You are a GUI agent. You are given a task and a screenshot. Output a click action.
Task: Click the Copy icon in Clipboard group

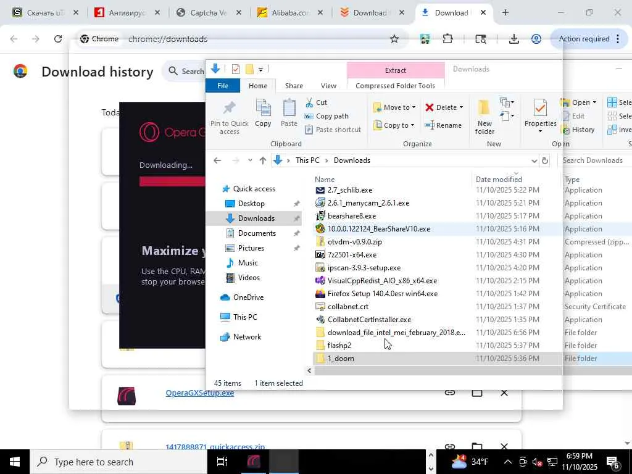tap(263, 114)
